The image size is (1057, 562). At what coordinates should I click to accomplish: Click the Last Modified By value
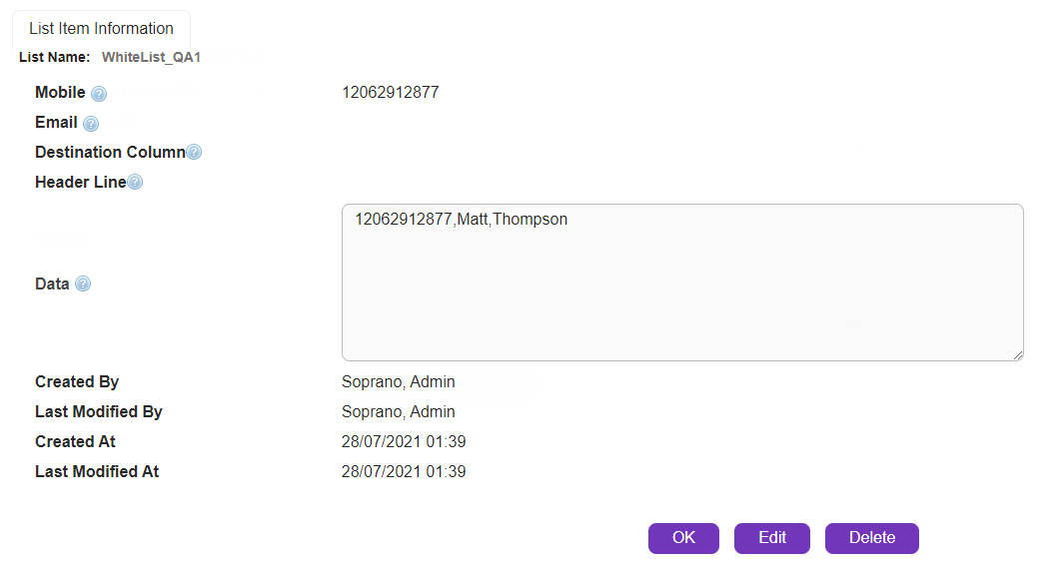[x=398, y=411]
